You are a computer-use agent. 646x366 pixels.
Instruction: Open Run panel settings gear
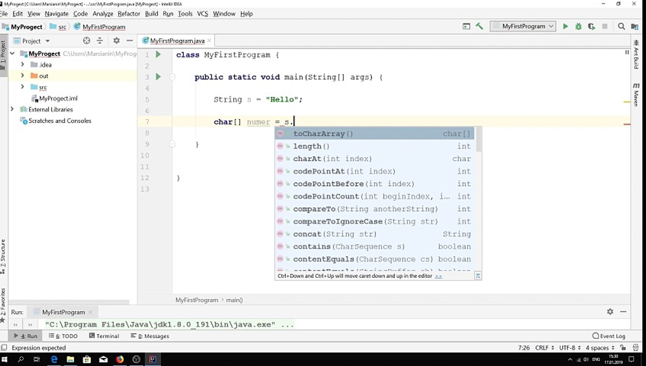point(610,311)
